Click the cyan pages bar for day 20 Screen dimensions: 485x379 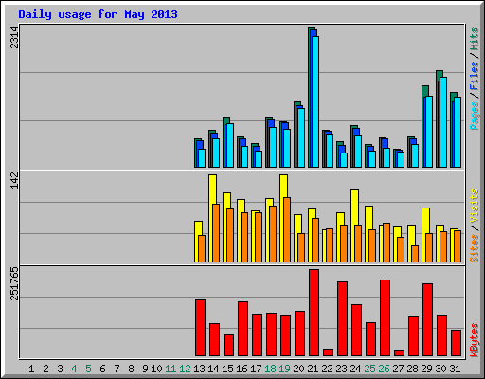pyautogui.click(x=301, y=137)
